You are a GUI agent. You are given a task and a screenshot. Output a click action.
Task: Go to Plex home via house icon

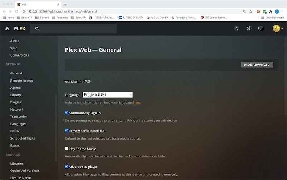point(7,29)
